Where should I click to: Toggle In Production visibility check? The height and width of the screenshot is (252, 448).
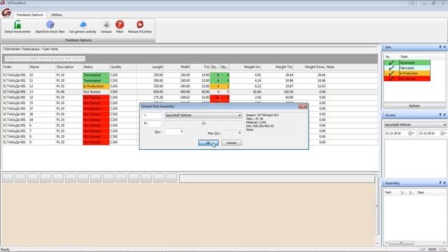[x=391, y=73]
